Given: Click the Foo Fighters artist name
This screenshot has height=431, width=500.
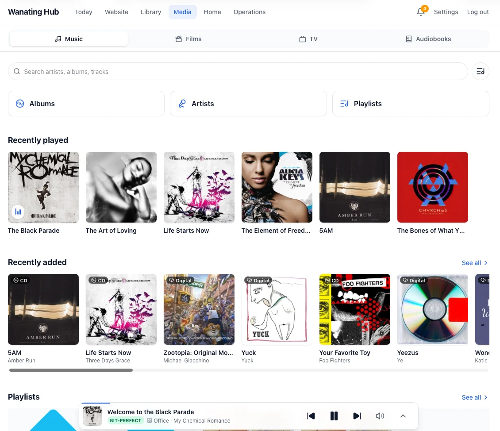Looking at the screenshot, I should click(x=335, y=361).
